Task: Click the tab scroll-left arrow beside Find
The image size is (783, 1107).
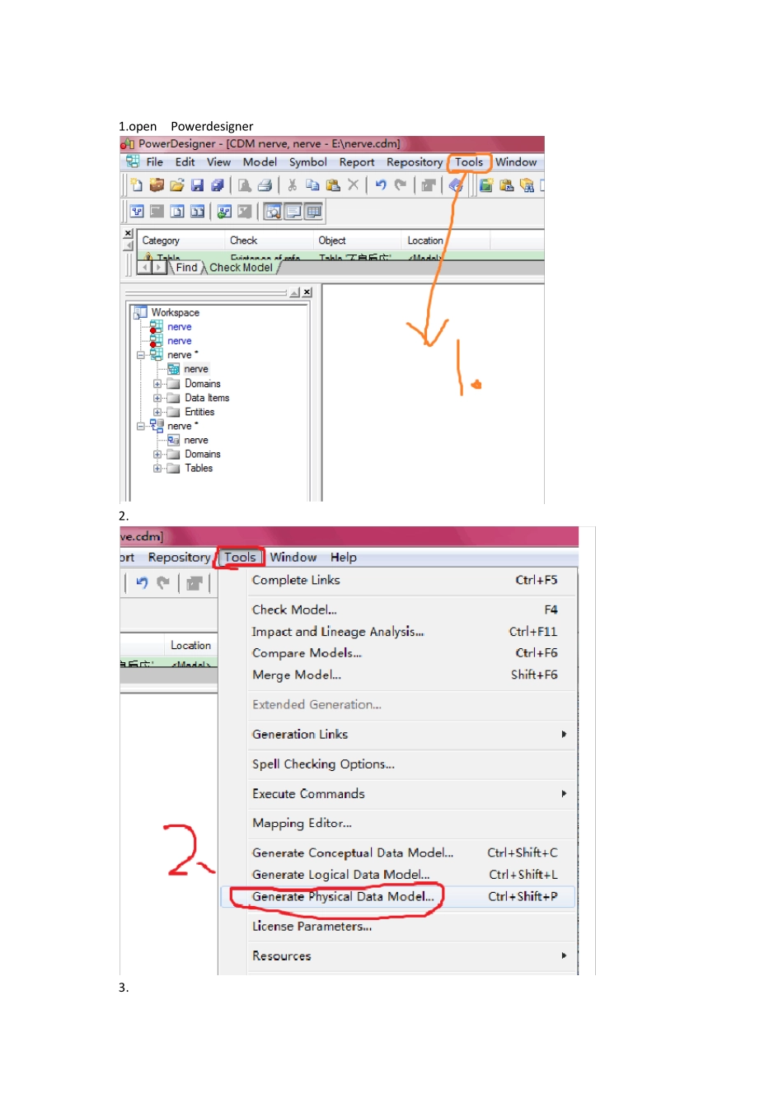Action: tap(145, 267)
